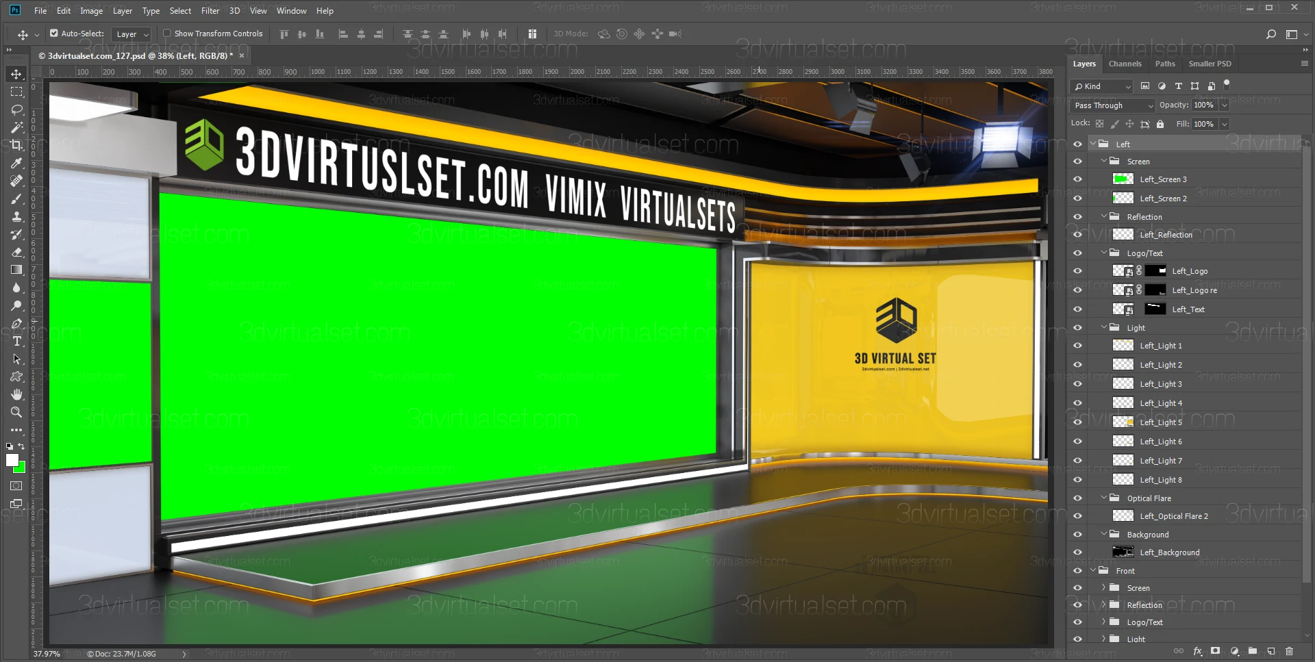
Task: Select the Dodge tool
Action: (x=16, y=305)
